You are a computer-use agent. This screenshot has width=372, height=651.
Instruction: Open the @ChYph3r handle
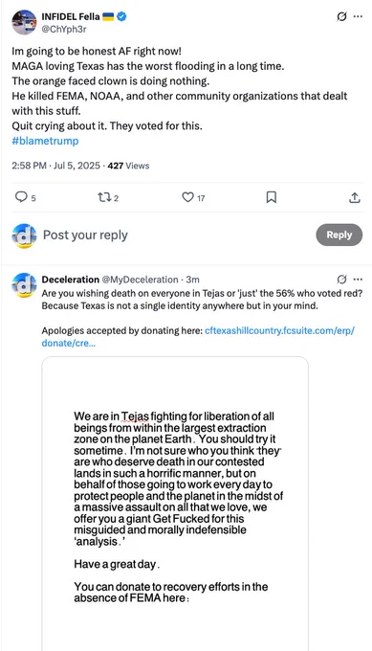click(x=64, y=29)
